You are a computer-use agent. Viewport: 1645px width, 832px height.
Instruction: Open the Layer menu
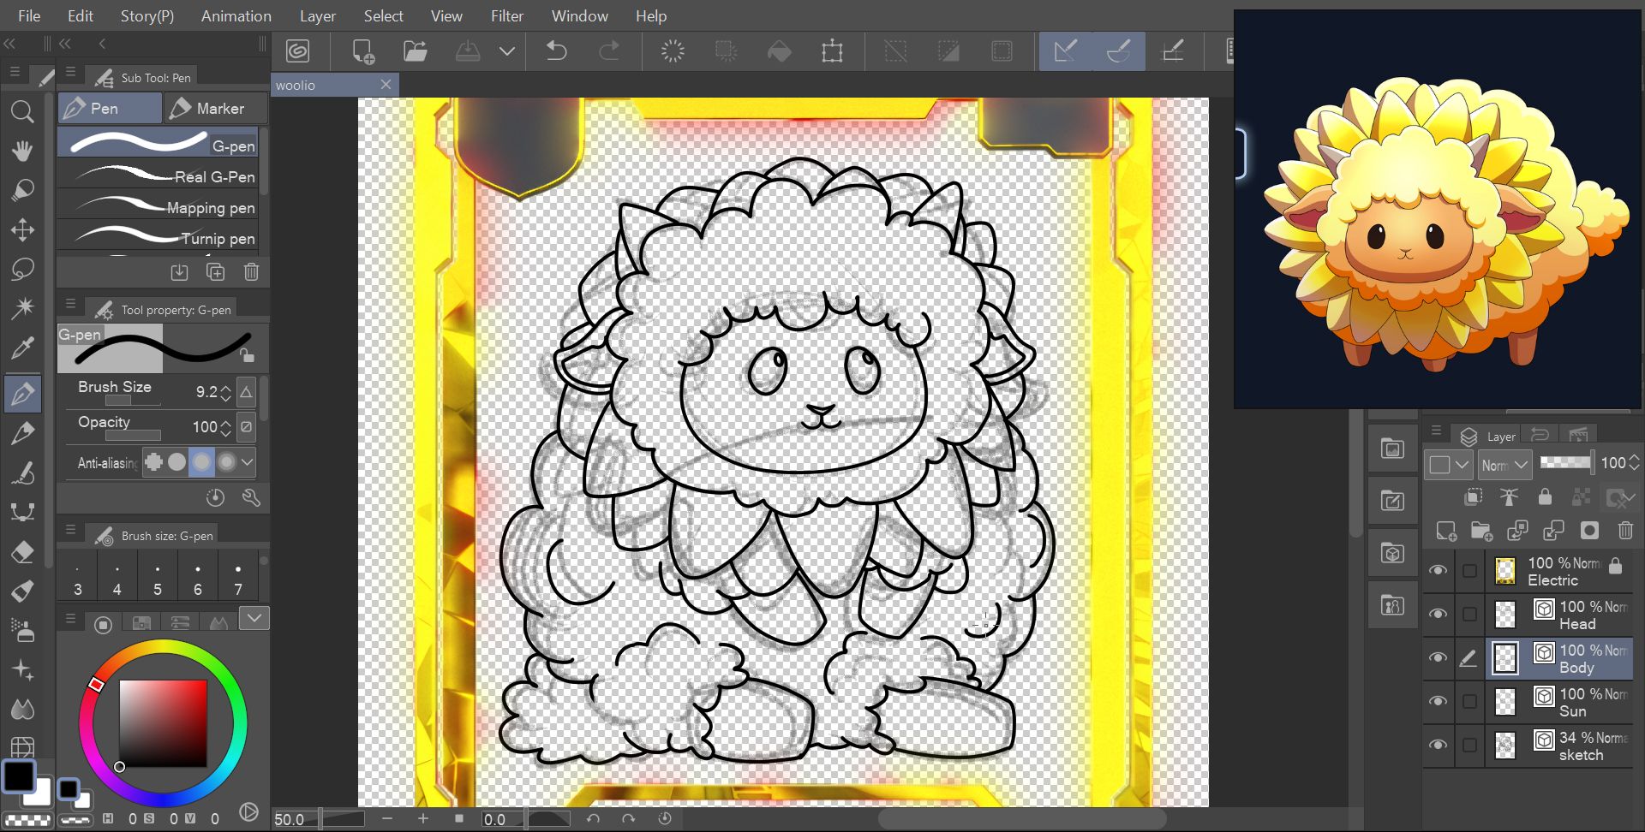317,15
